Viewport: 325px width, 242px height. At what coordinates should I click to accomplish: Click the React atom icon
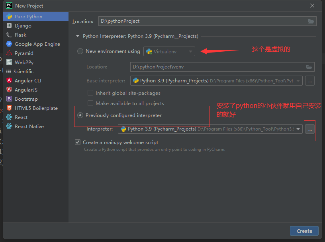coord(9,117)
